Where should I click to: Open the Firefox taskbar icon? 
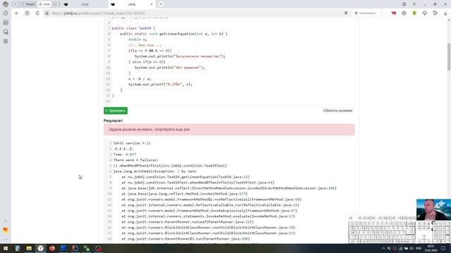click(x=52, y=248)
